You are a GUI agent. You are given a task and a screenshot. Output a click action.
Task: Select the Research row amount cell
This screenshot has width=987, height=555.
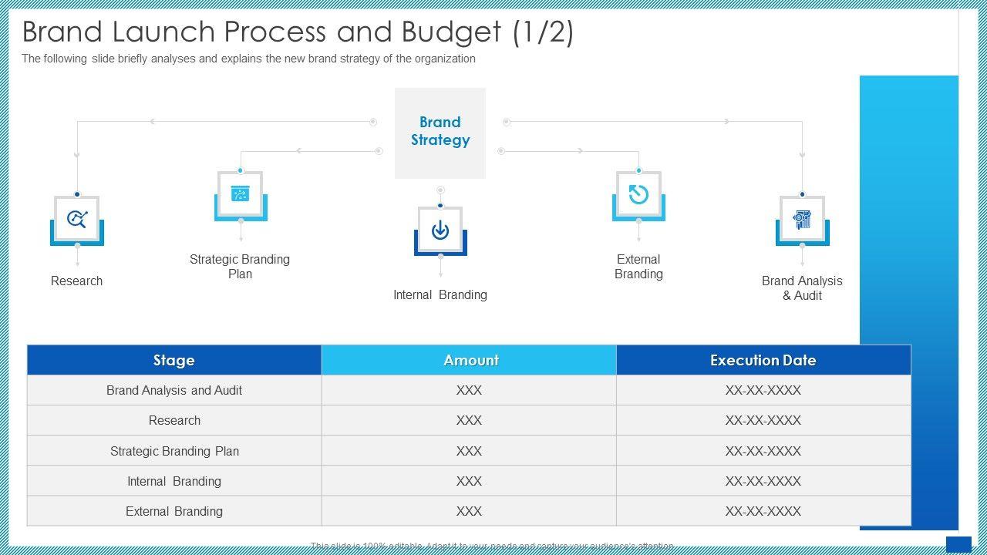pyautogui.click(x=469, y=420)
